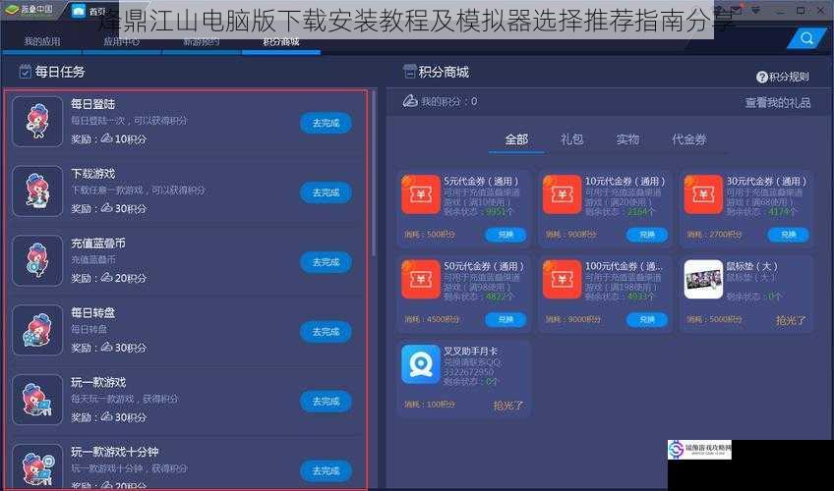Click the 叉叉助手月卡 blue icon

click(421, 364)
